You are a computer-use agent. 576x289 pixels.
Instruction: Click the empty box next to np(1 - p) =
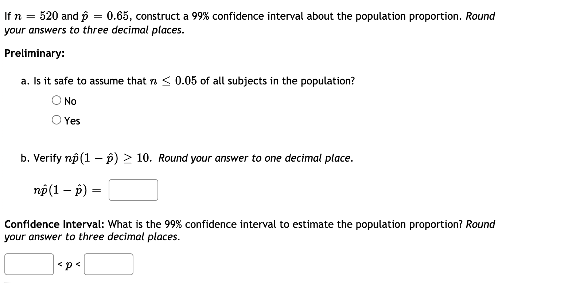pos(133,190)
